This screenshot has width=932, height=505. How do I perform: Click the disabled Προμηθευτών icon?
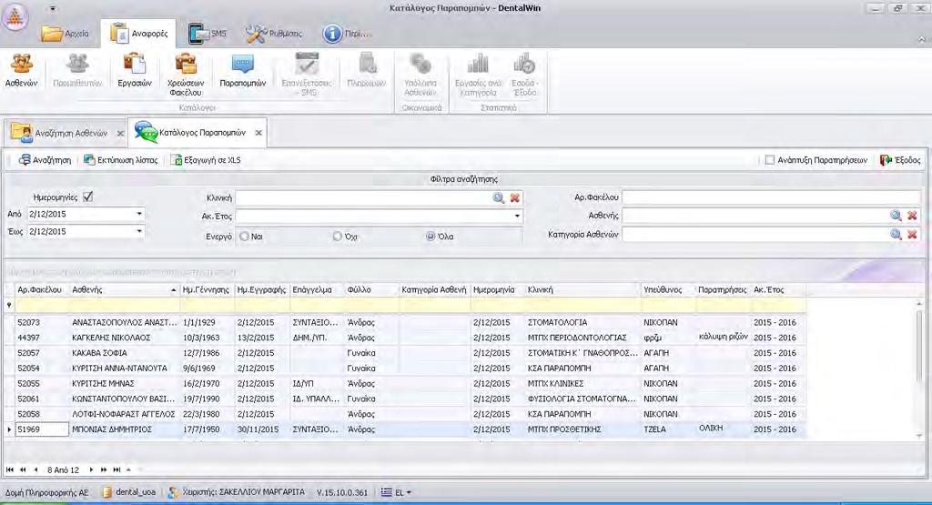[77, 71]
